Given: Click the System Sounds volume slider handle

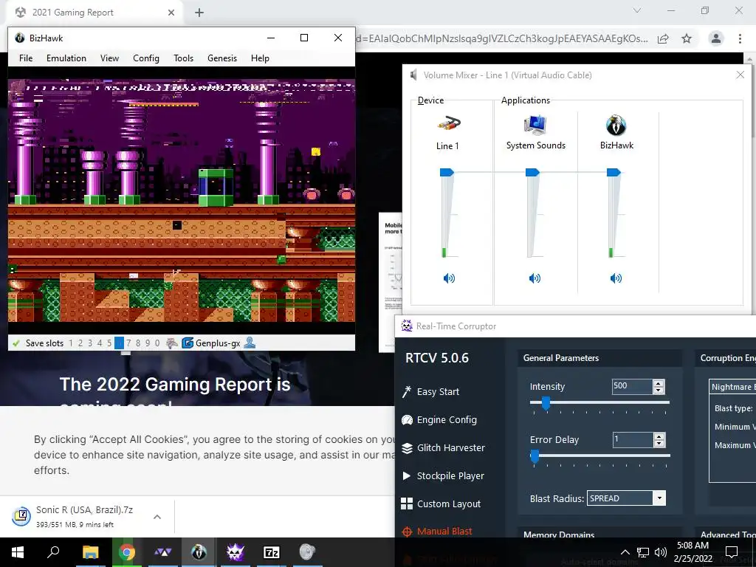Looking at the screenshot, I should (532, 172).
